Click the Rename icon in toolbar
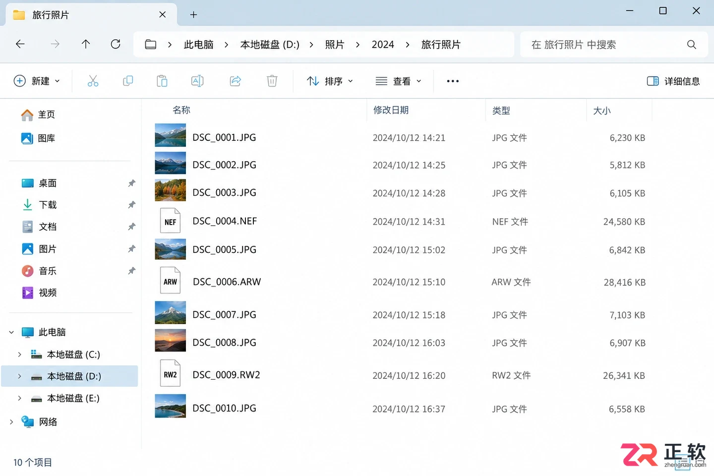 197,81
